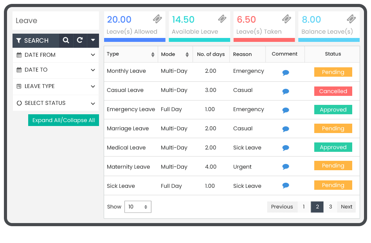Click ticket icon on Balance Leave(s) card
The height and width of the screenshot is (243, 371).
tap(351, 19)
